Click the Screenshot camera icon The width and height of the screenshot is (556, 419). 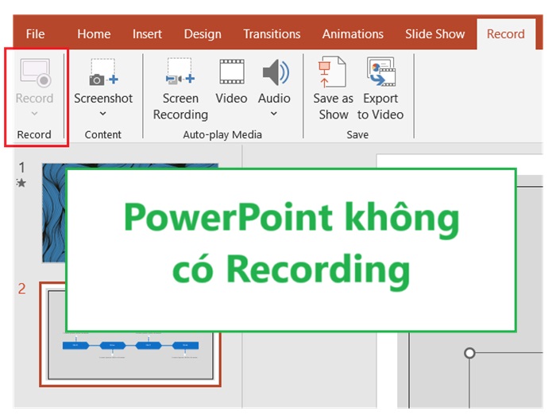(103, 72)
